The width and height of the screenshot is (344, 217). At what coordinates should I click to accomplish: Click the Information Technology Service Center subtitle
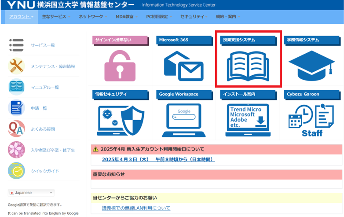(x=178, y=5)
